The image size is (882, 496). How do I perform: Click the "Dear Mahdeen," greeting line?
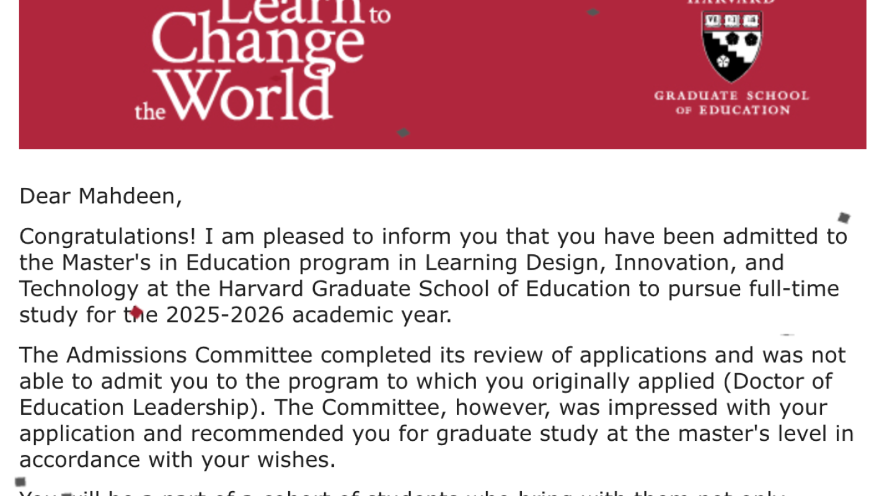pos(100,196)
